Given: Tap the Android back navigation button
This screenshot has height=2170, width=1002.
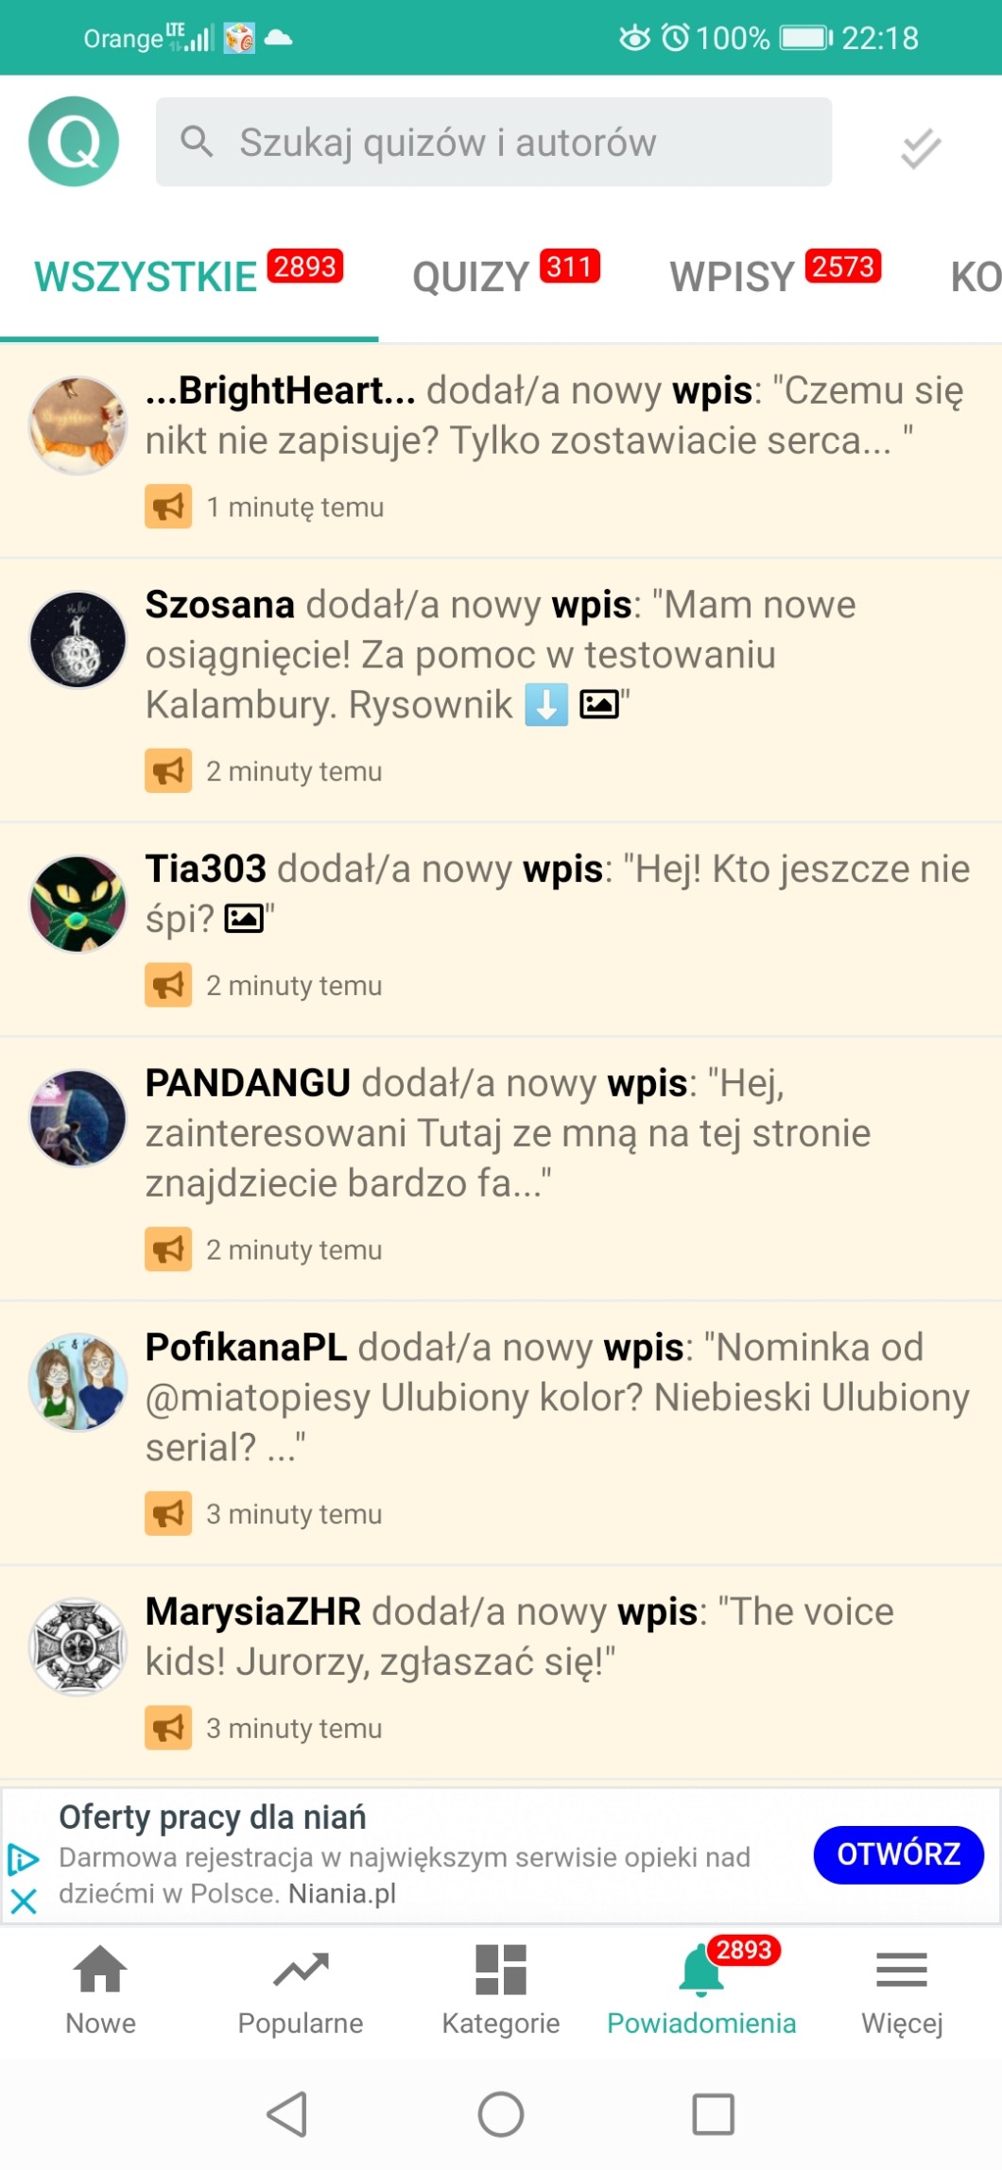Looking at the screenshot, I should 288,2113.
